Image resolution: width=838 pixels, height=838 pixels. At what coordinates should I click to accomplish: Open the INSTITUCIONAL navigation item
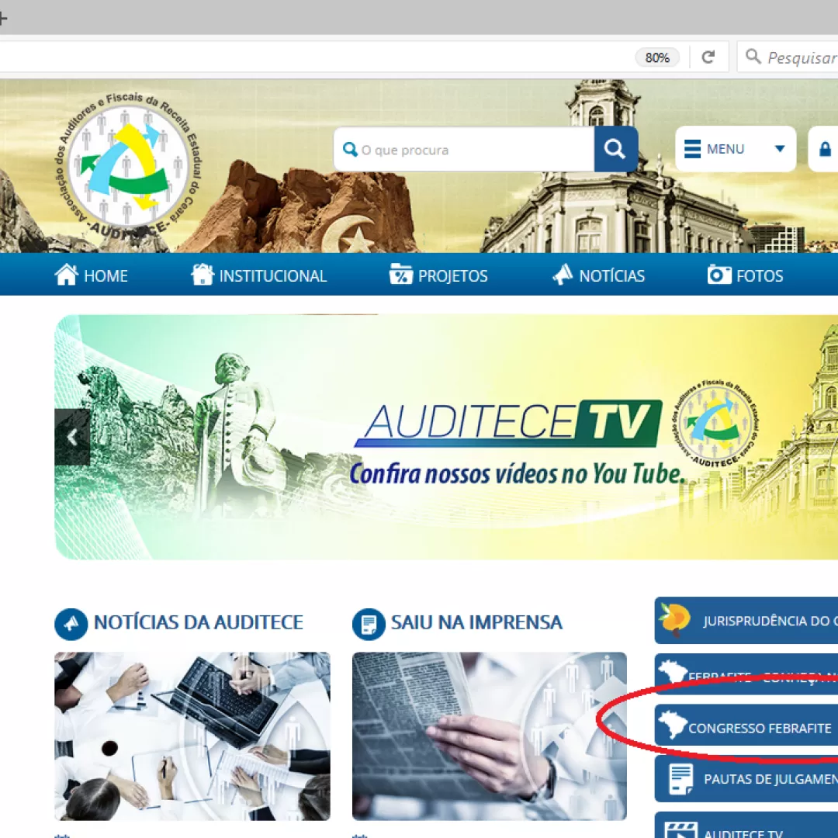(x=258, y=275)
